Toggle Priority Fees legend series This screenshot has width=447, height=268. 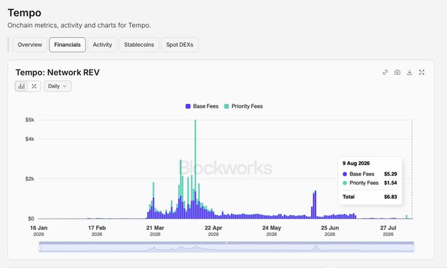coord(243,106)
